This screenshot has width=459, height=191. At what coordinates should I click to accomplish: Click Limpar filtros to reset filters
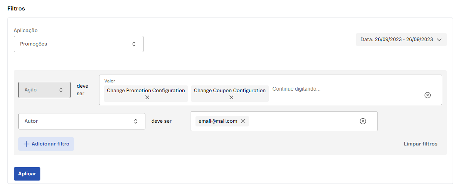tap(421, 144)
